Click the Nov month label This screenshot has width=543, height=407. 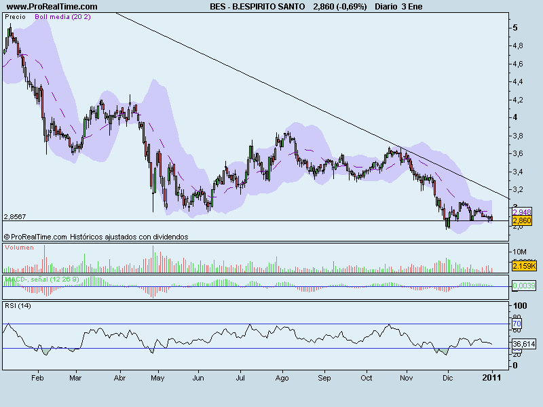(x=406, y=378)
